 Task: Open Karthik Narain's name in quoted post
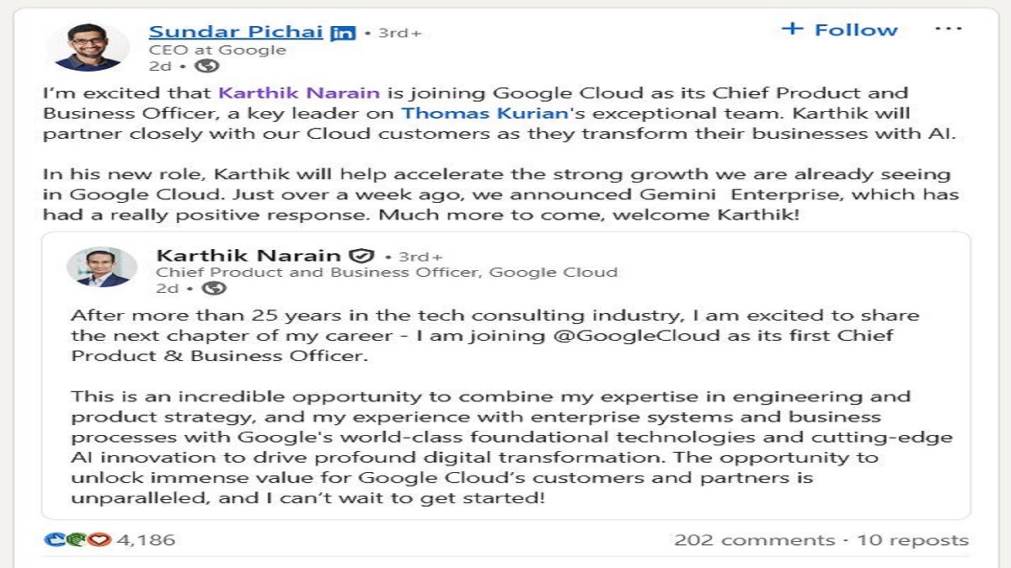pyautogui.click(x=249, y=255)
